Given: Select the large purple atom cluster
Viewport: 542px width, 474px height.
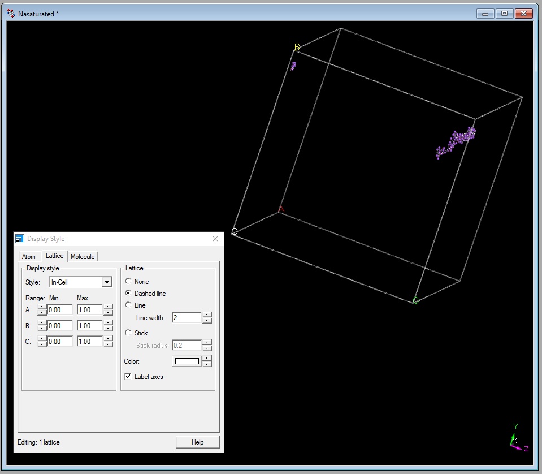Looking at the screenshot, I should pos(456,142).
